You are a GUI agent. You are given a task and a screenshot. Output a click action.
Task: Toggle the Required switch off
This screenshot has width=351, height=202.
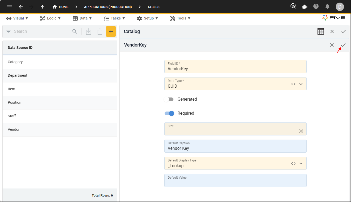coord(169,113)
